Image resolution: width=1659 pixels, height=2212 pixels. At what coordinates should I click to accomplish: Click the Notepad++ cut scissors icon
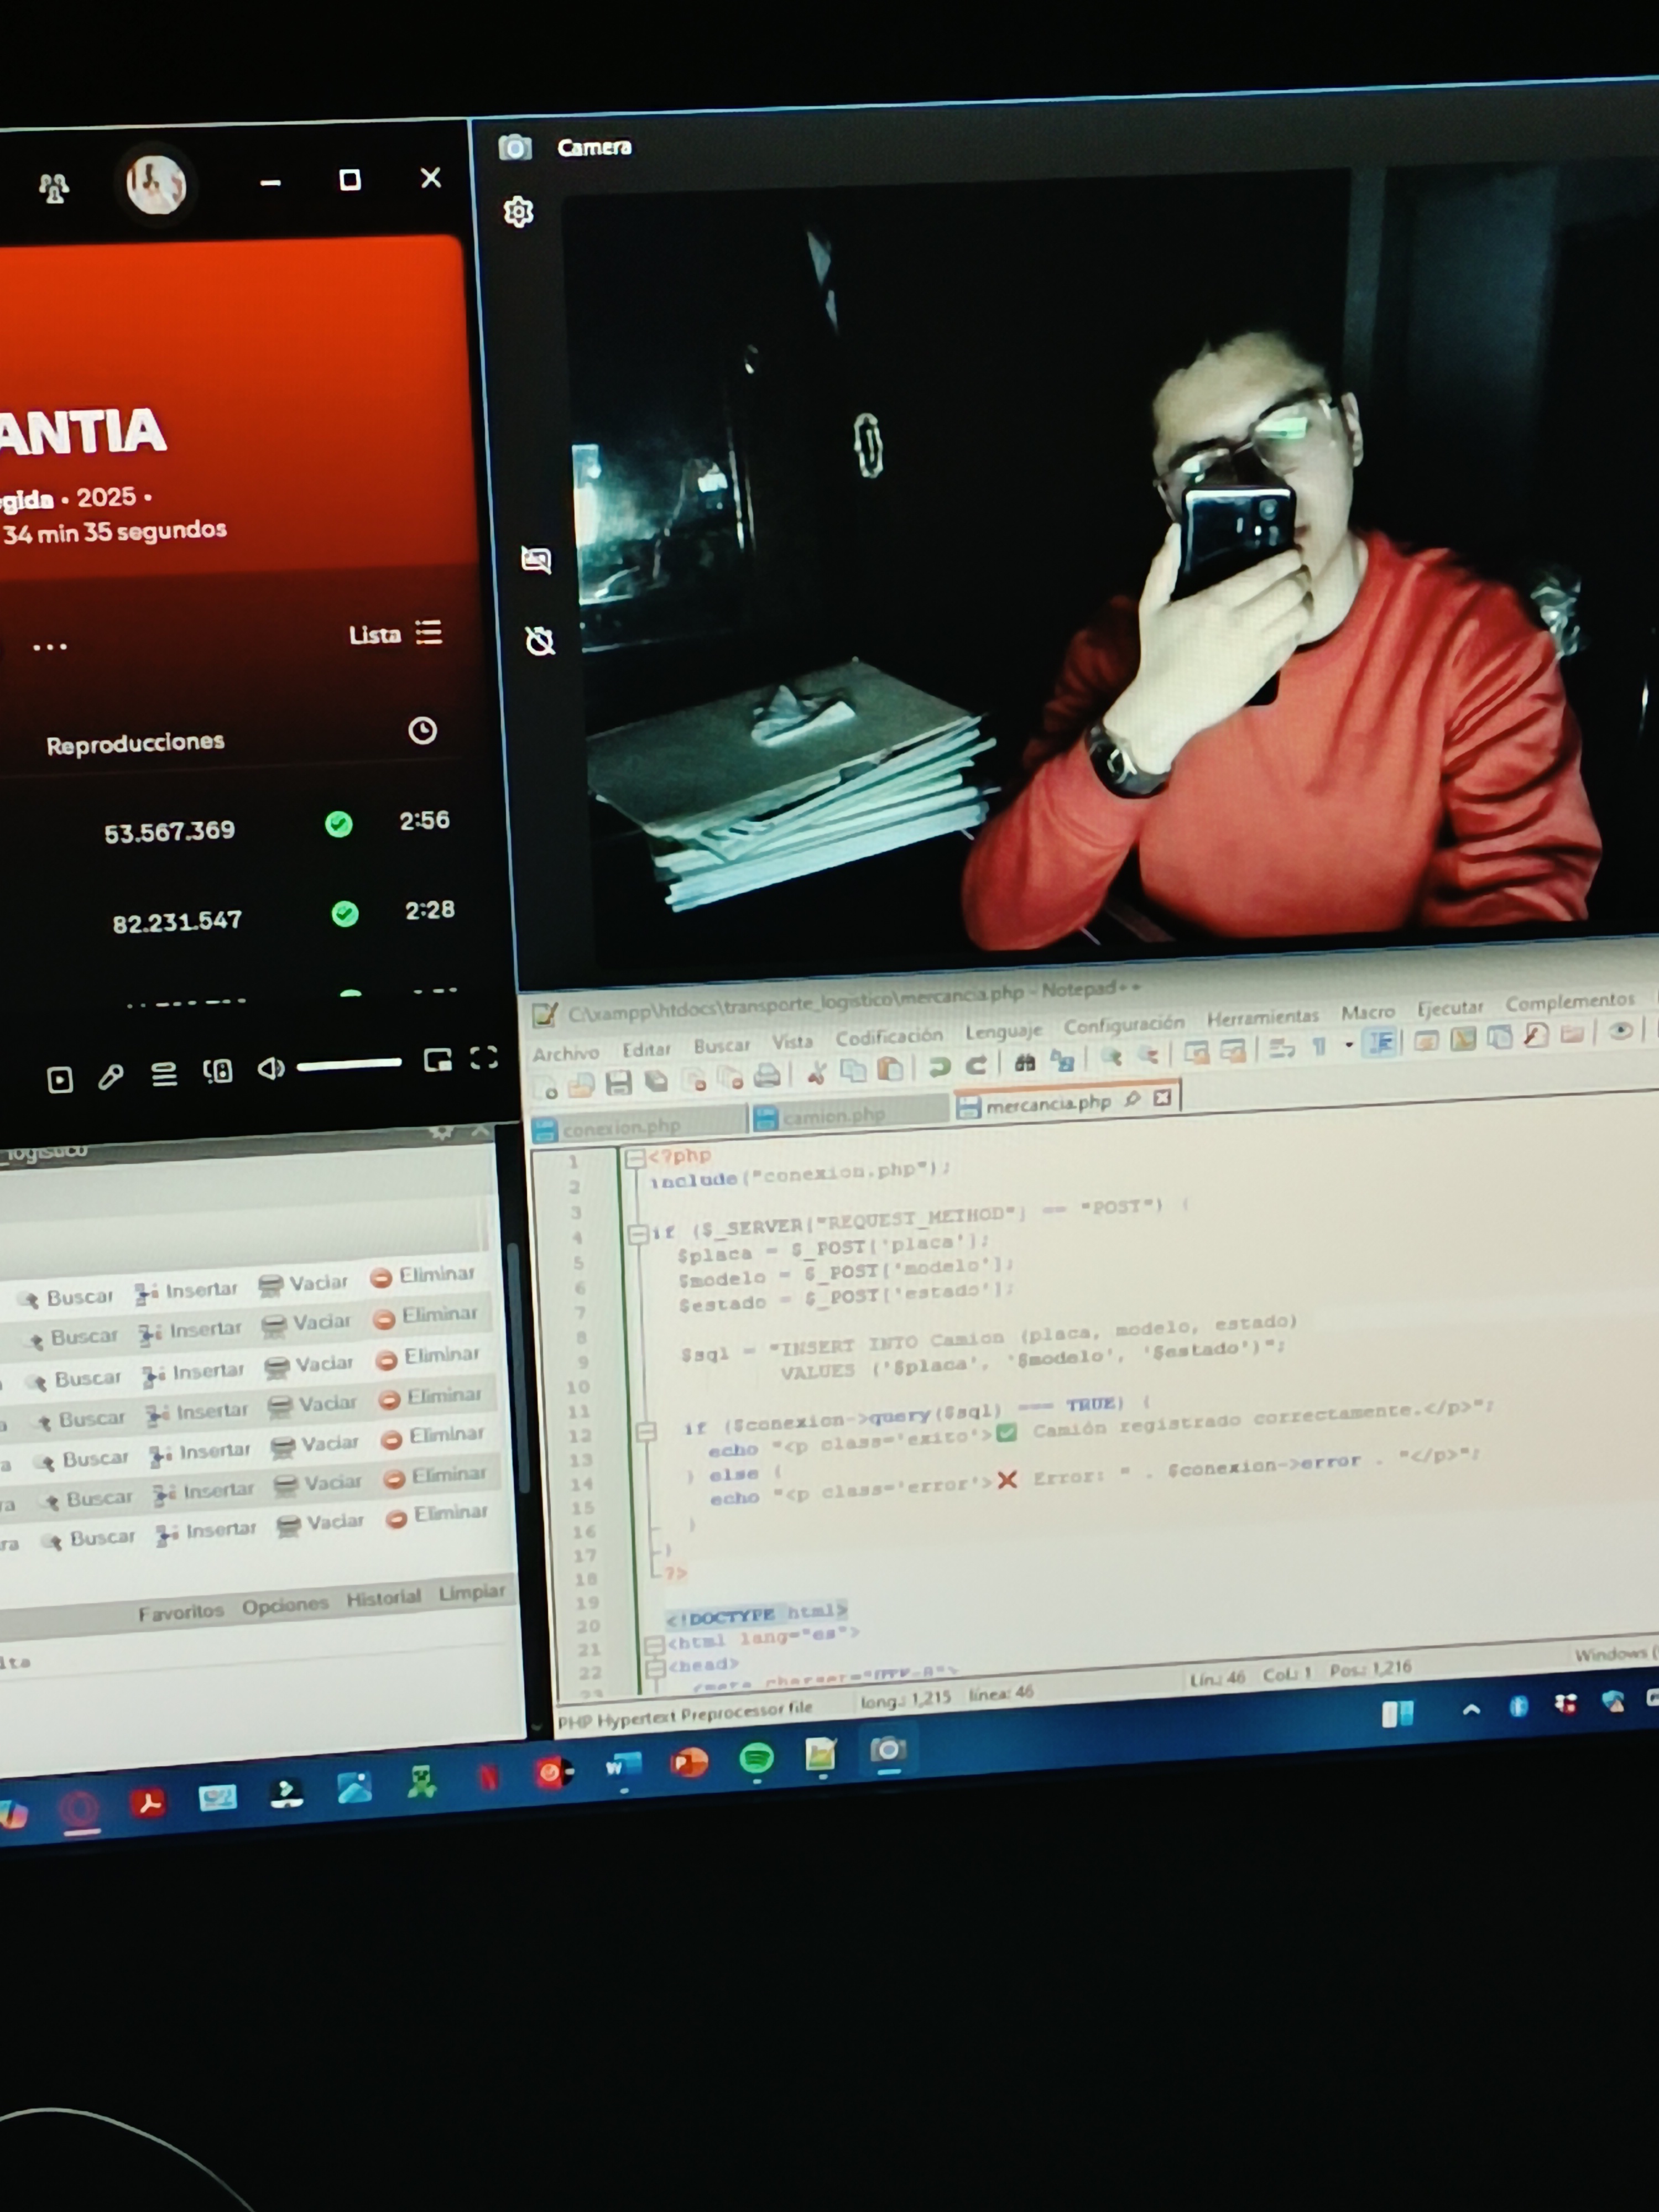click(x=817, y=1073)
